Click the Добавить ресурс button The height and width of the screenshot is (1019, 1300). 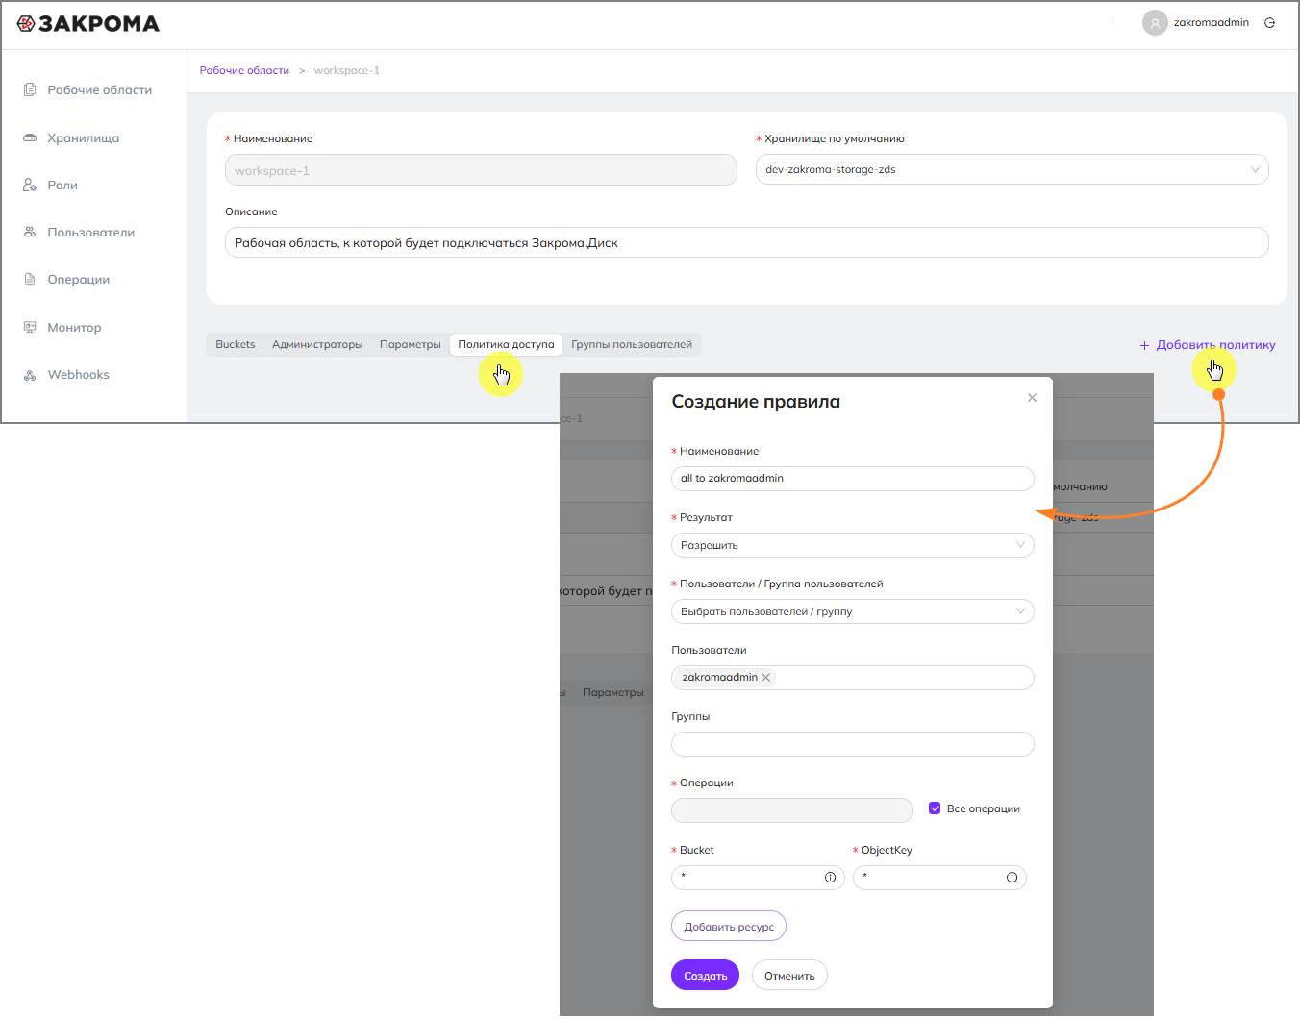tap(728, 927)
